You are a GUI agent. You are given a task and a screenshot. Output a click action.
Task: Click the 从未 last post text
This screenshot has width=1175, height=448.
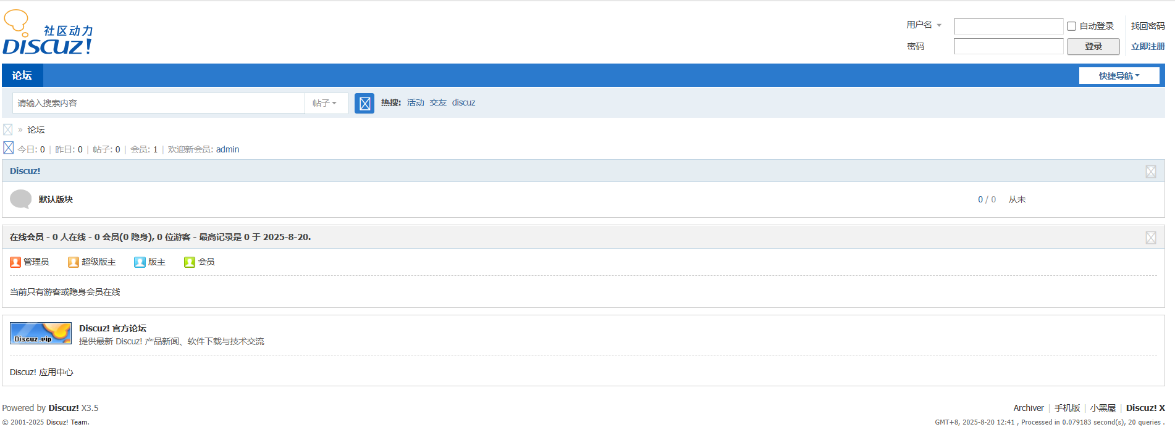[1017, 199]
